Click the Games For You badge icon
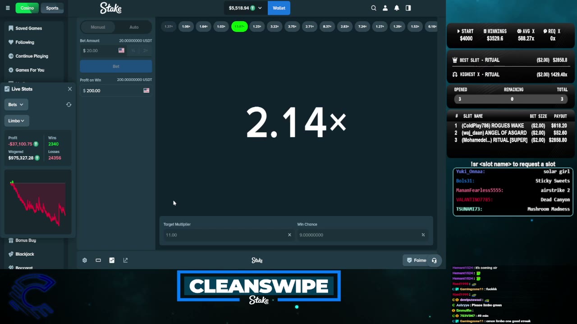The height and width of the screenshot is (324, 577). click(x=11, y=70)
